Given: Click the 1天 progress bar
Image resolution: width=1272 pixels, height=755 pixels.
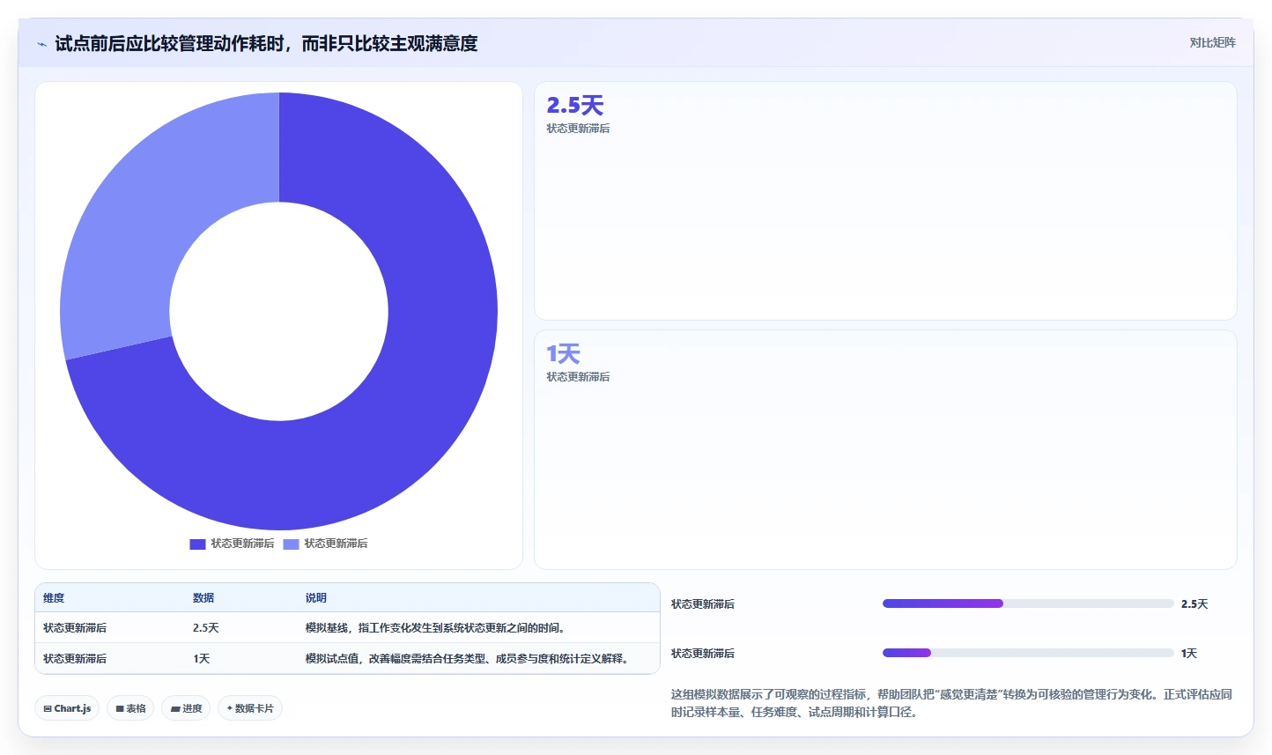Looking at the screenshot, I should [1028, 653].
